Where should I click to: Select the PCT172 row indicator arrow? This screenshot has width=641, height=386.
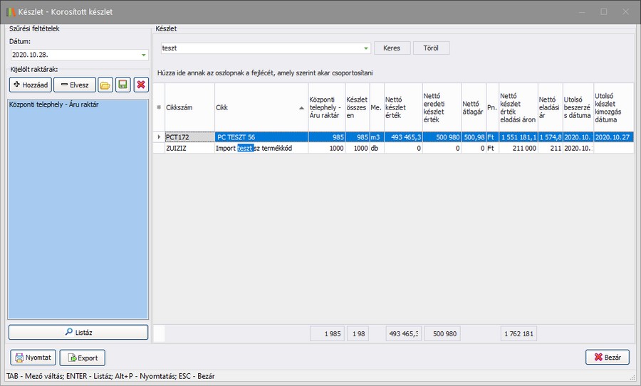tap(159, 136)
